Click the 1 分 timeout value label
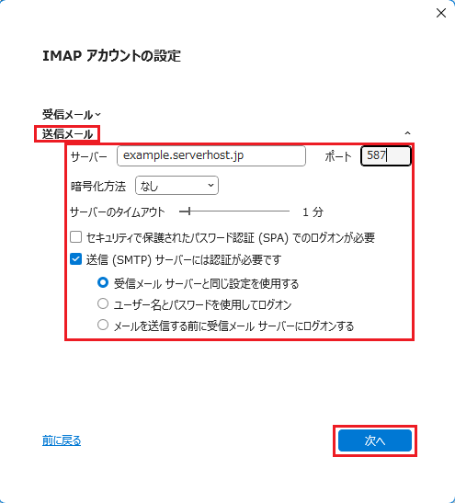455x503 pixels. (x=313, y=211)
